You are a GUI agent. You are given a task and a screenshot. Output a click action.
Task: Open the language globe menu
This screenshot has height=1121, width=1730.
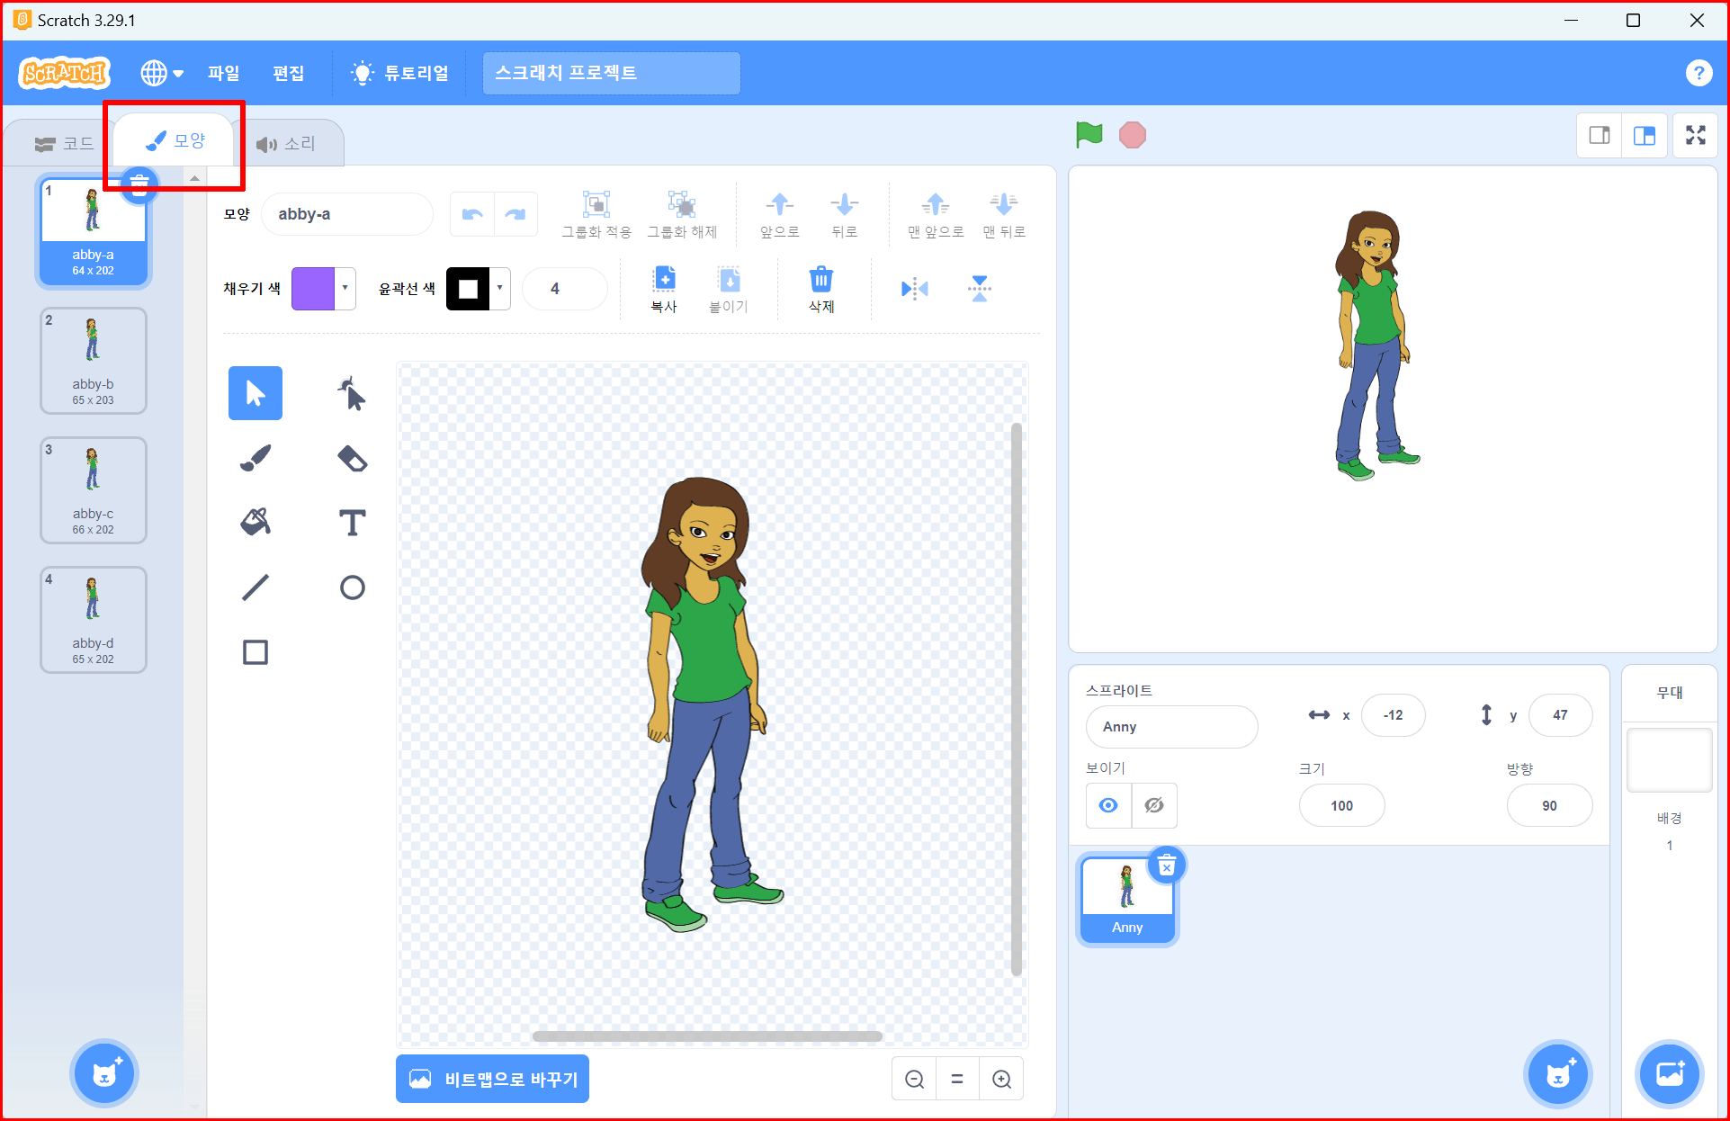coord(161,73)
